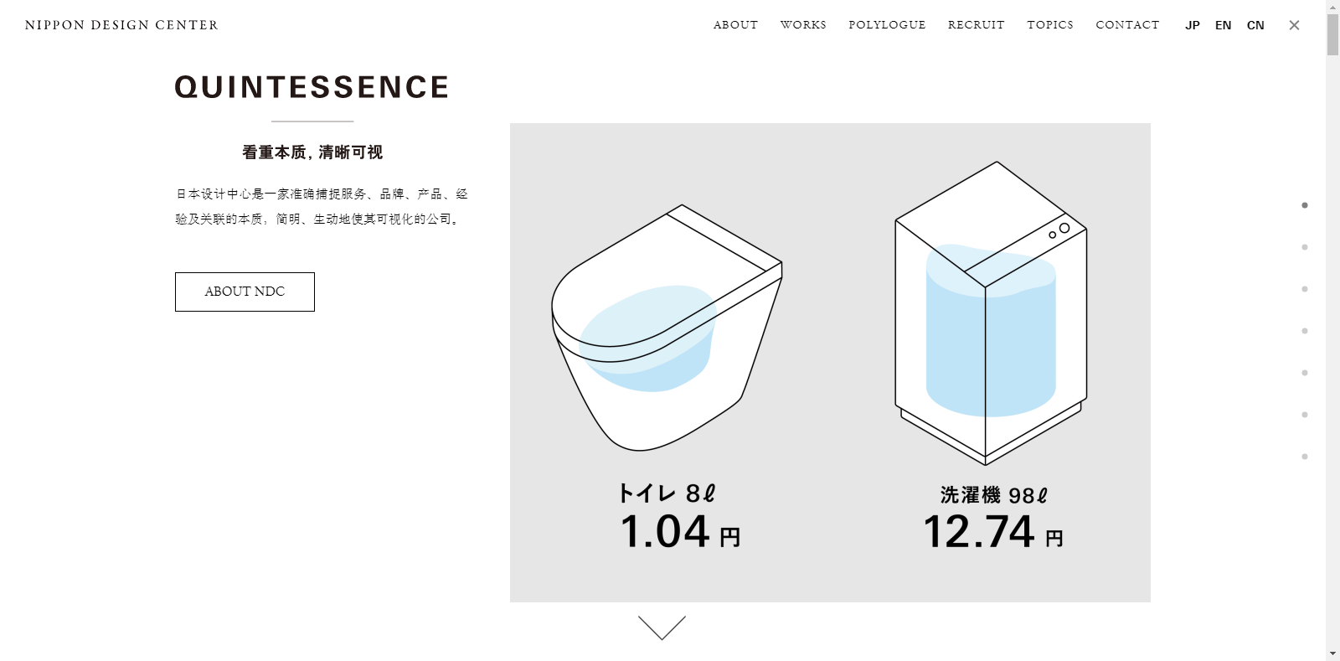Click the scrollbar down arrow

(1332, 653)
